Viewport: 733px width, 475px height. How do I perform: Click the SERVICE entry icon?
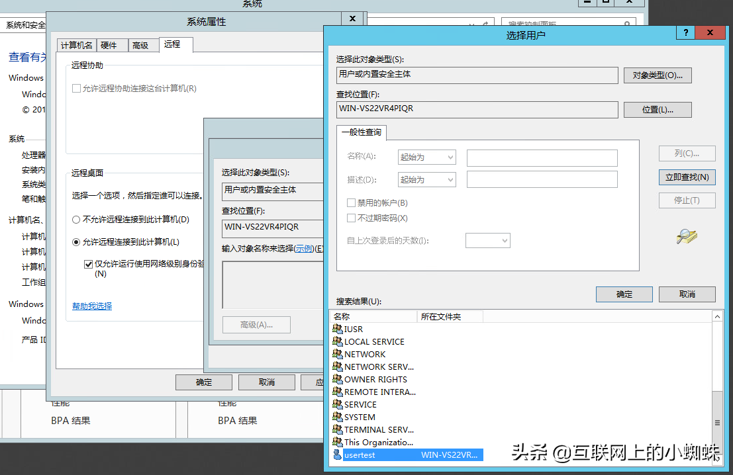point(337,404)
